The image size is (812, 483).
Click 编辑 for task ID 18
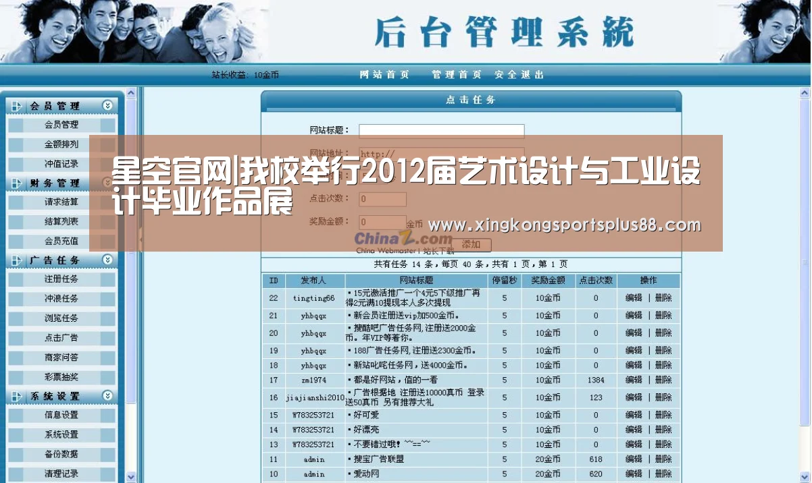[x=634, y=365]
